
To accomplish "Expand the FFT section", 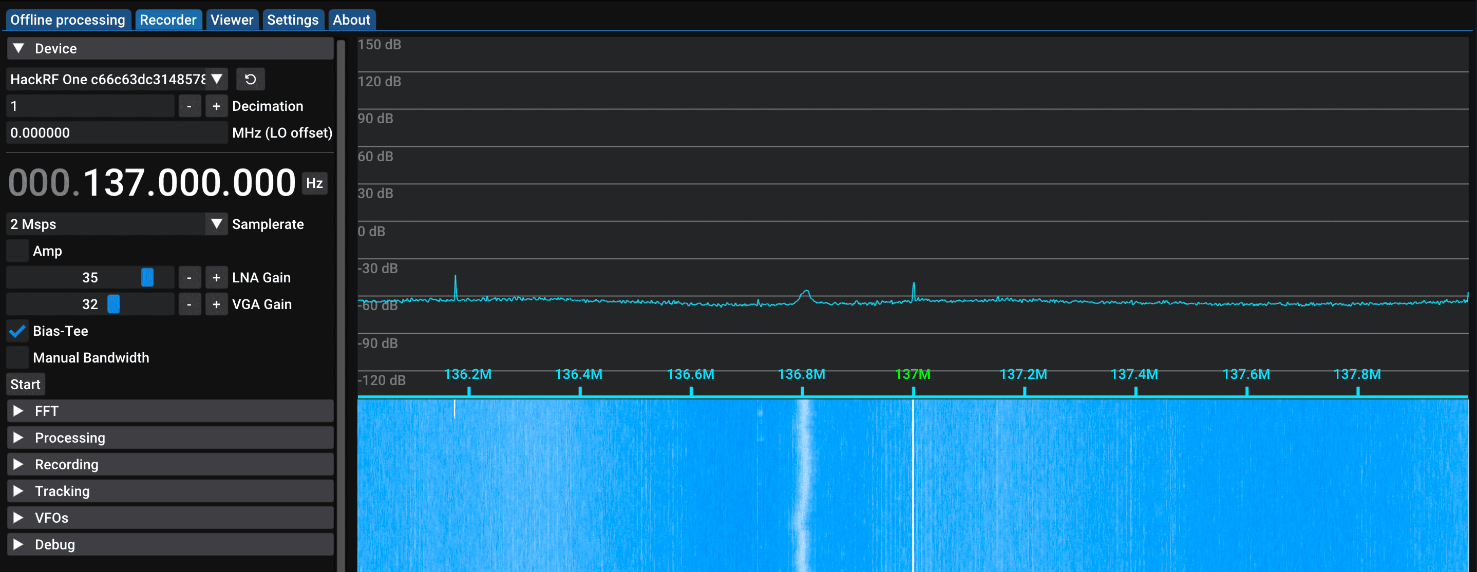I will click(x=169, y=411).
